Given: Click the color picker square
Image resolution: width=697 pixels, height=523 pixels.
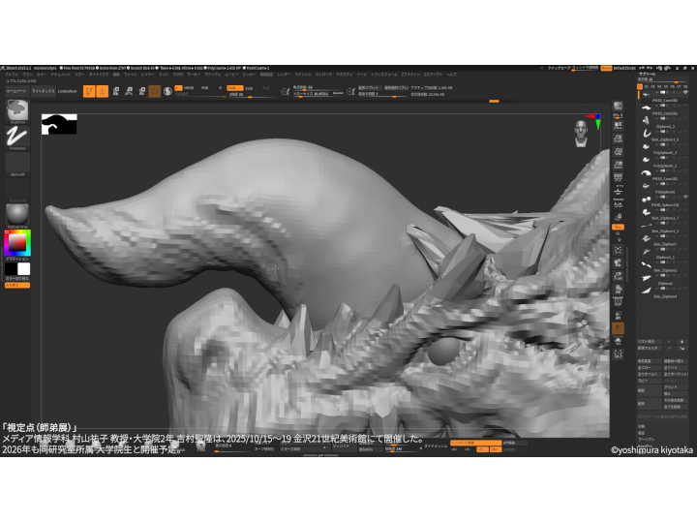Looking at the screenshot, I should pyautogui.click(x=17, y=240).
